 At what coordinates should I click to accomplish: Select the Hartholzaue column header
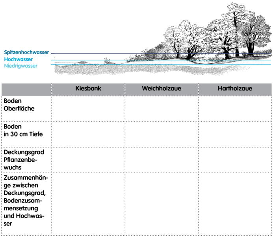click(x=235, y=88)
